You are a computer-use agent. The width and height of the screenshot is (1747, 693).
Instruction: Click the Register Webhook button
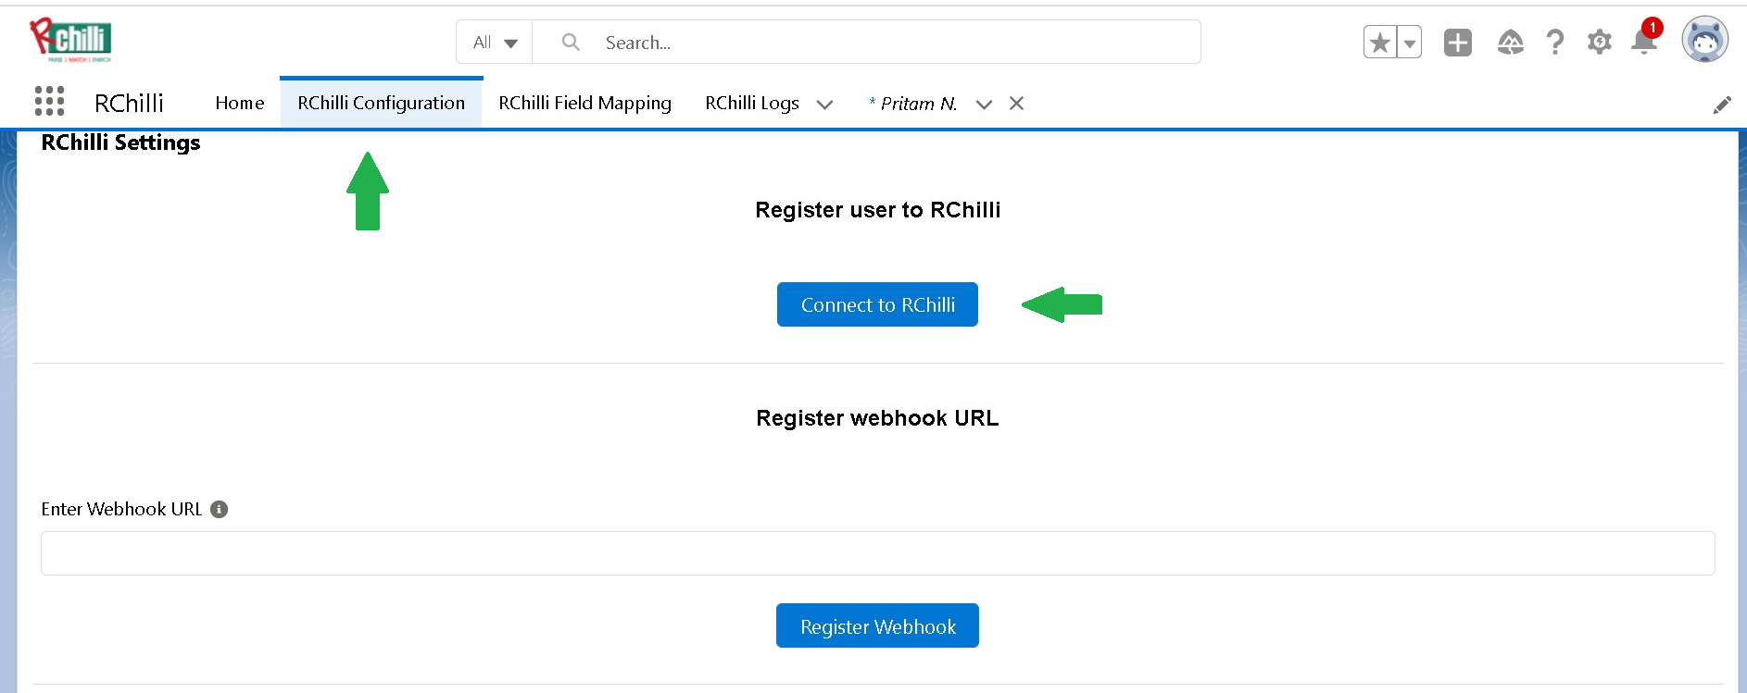(x=877, y=625)
